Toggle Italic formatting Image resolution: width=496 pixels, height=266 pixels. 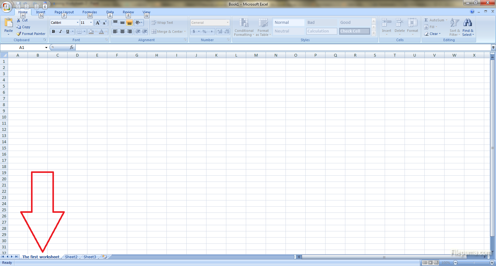[60, 32]
